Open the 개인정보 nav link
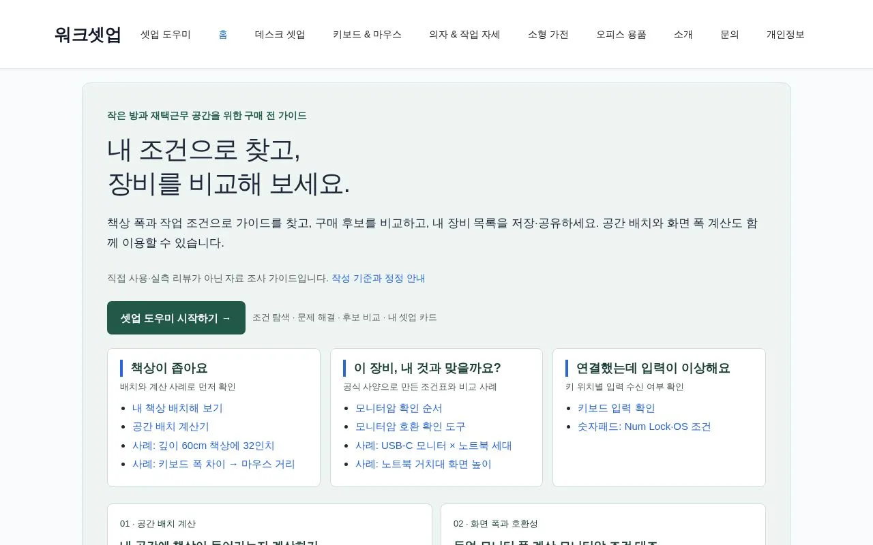Viewport: 873px width, 545px height. click(786, 34)
